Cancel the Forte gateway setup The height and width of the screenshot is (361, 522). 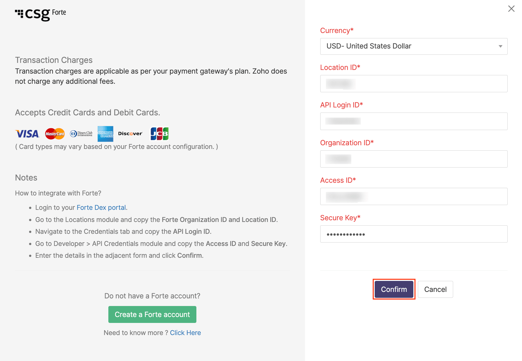point(435,289)
